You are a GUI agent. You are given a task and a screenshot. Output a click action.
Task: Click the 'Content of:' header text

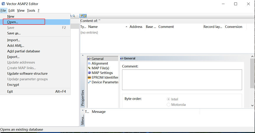(91, 21)
